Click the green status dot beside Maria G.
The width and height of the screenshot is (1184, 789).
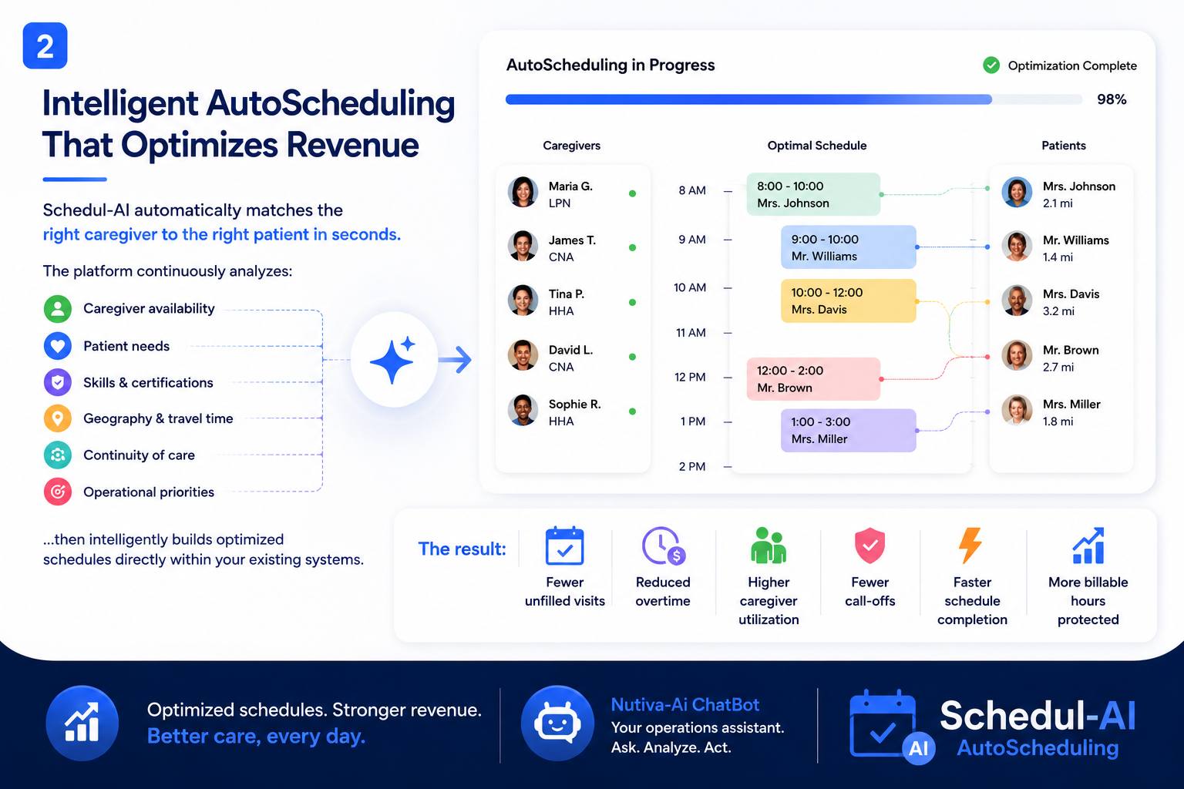[632, 194]
